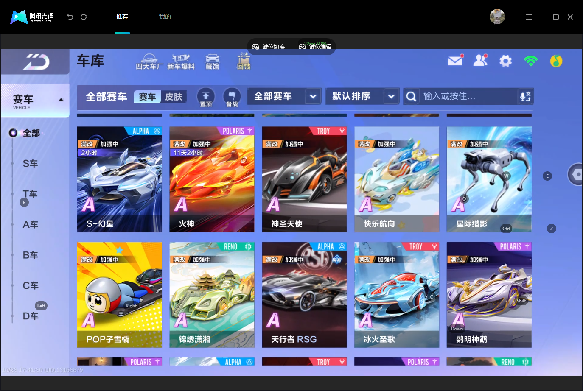The image size is (583, 391).
Task: Select the 天行者 RSG car card
Action: coord(304,295)
